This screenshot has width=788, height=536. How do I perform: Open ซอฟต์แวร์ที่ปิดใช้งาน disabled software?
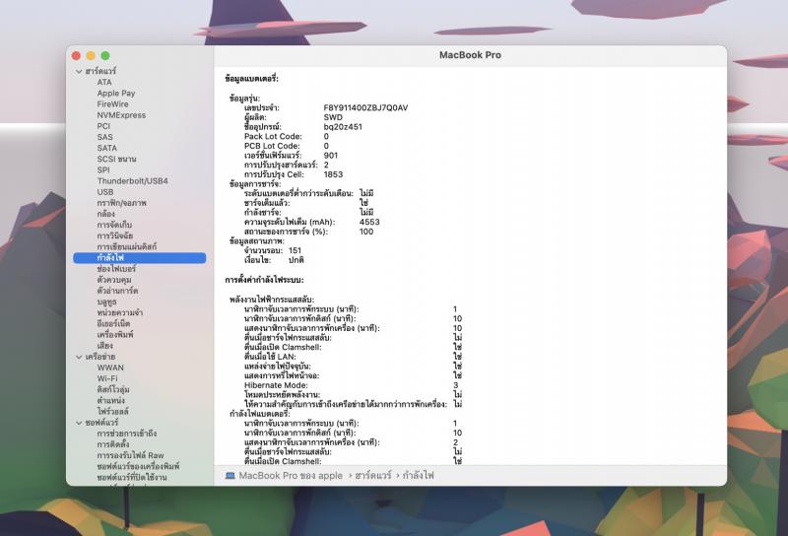132,478
